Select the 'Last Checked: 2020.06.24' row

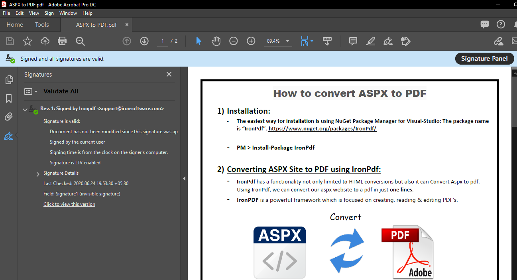[x=86, y=183]
